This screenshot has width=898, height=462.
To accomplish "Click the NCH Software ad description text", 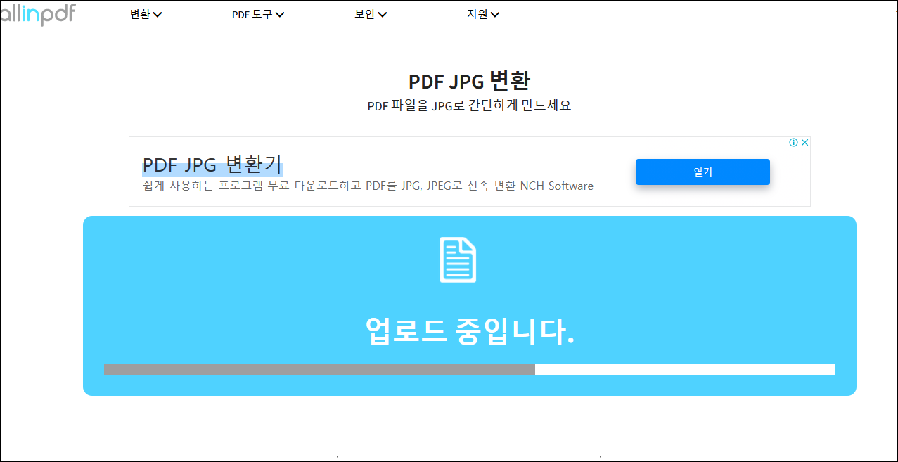I will point(368,186).
